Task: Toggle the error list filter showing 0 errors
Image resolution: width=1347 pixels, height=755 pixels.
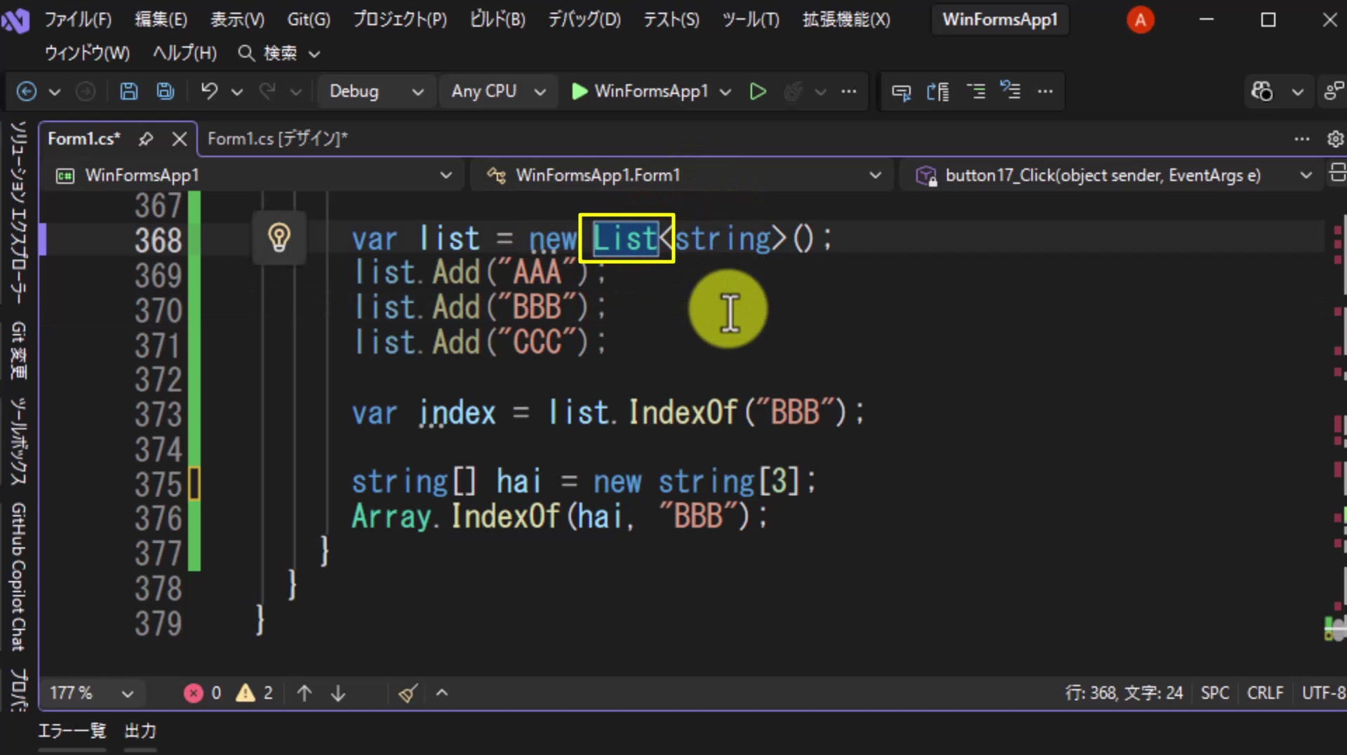Action: pyautogui.click(x=203, y=693)
